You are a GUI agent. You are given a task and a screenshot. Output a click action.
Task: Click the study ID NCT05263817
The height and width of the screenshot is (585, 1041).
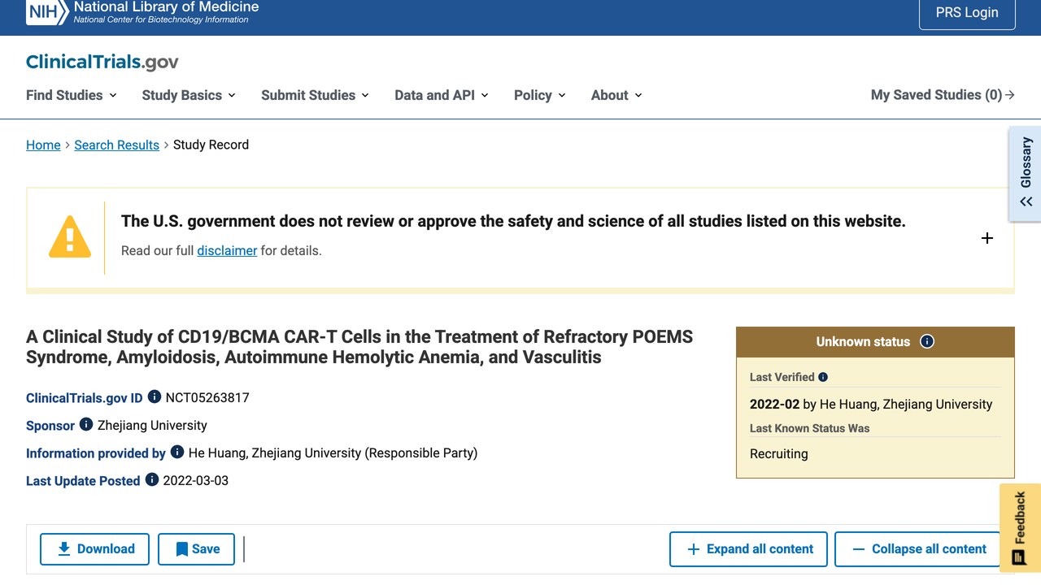tap(207, 398)
